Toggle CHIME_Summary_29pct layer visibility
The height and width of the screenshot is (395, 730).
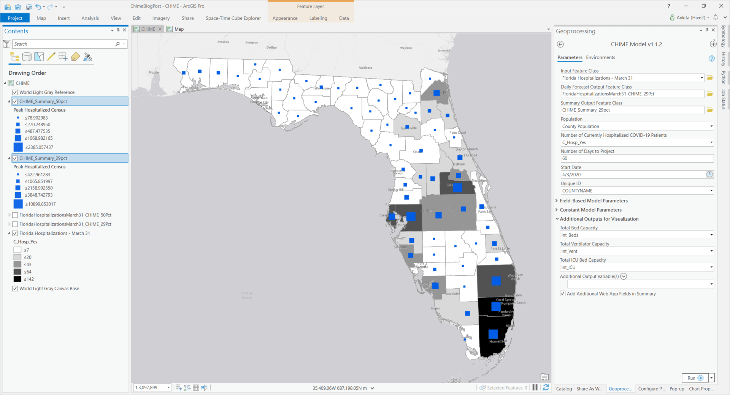[15, 158]
